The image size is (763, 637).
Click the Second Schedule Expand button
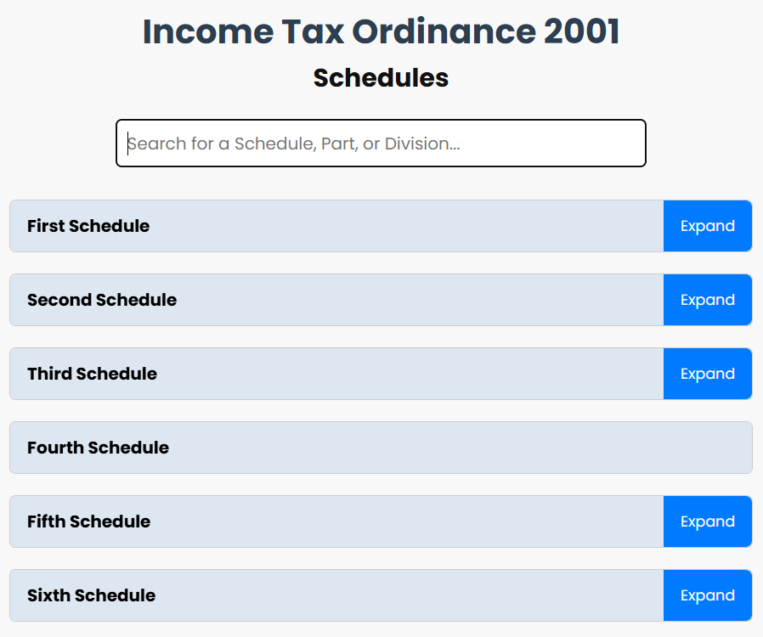708,300
